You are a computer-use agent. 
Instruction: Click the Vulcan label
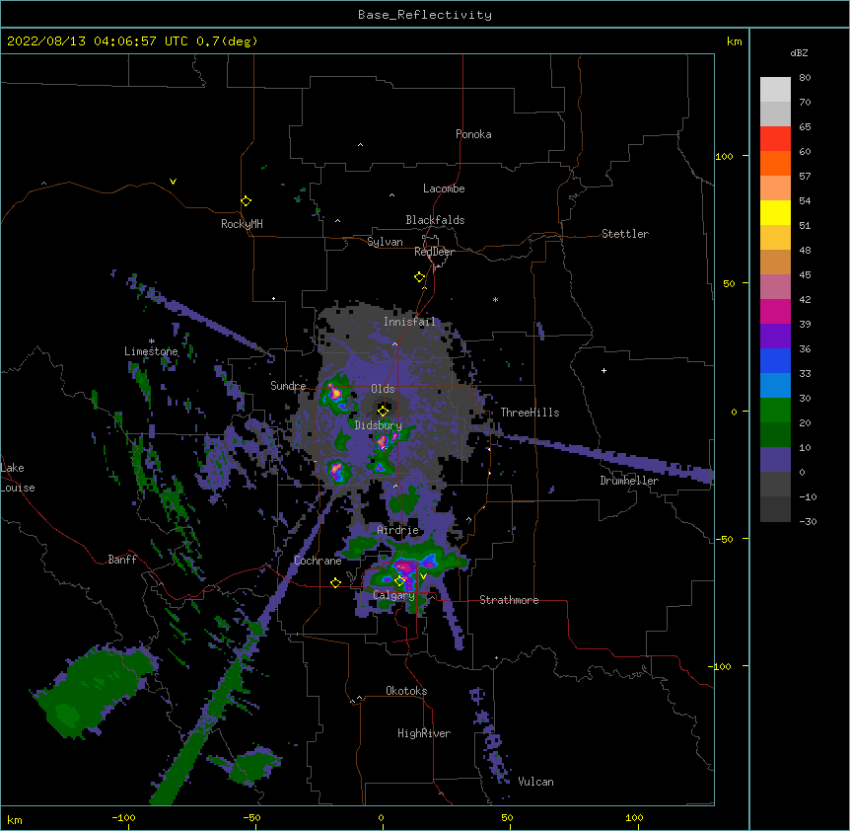pos(535,782)
